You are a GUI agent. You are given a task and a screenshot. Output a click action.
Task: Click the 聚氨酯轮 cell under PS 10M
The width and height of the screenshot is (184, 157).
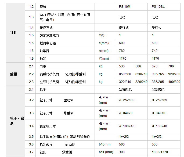point(131,90)
